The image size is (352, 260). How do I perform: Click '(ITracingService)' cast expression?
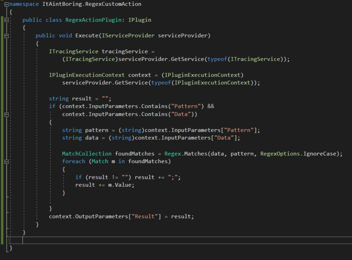point(90,59)
